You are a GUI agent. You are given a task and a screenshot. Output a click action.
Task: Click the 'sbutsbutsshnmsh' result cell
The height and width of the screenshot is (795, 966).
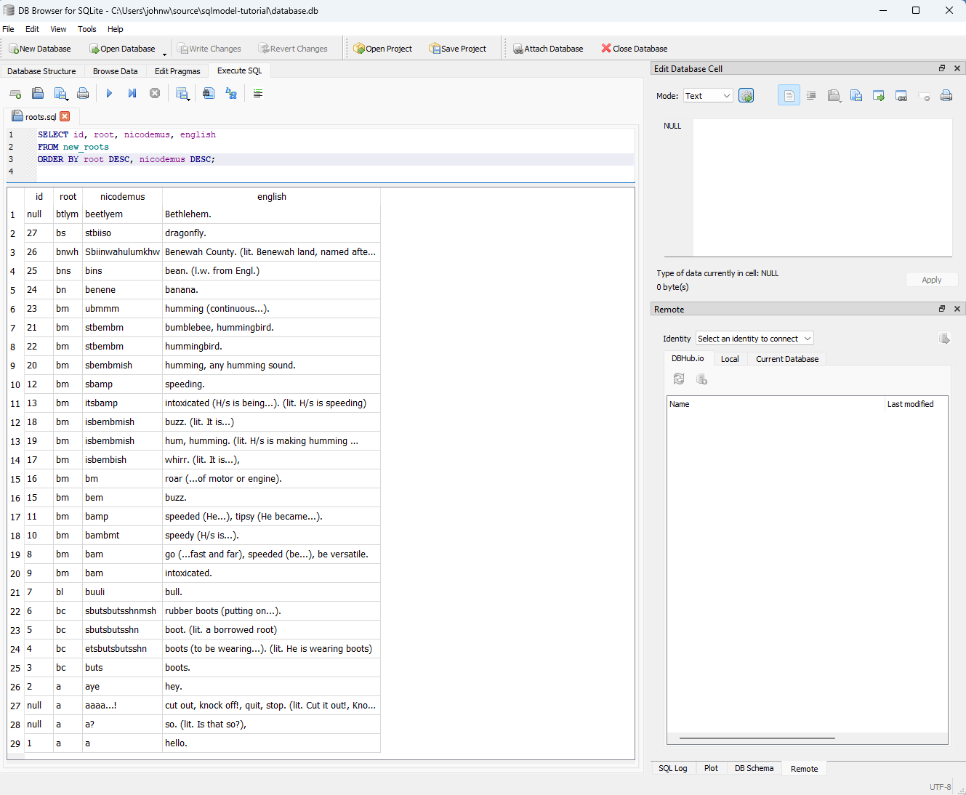click(x=122, y=611)
